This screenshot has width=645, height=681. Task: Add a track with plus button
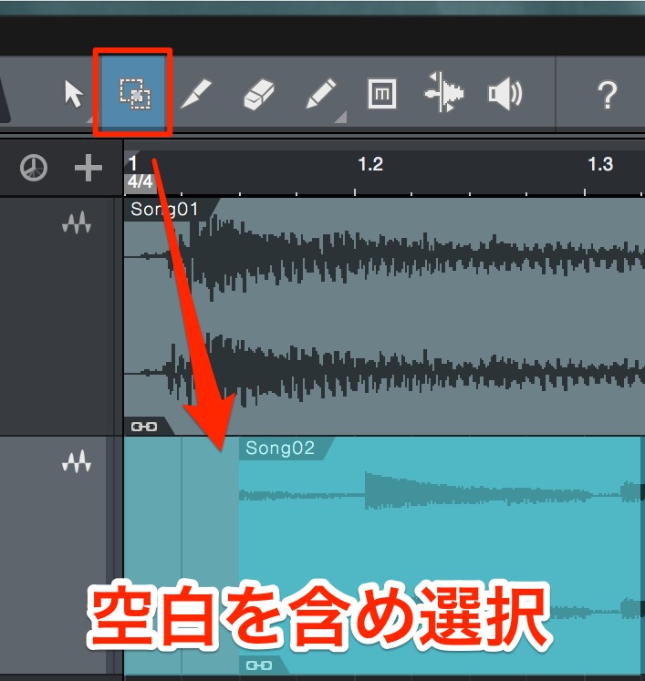click(88, 168)
